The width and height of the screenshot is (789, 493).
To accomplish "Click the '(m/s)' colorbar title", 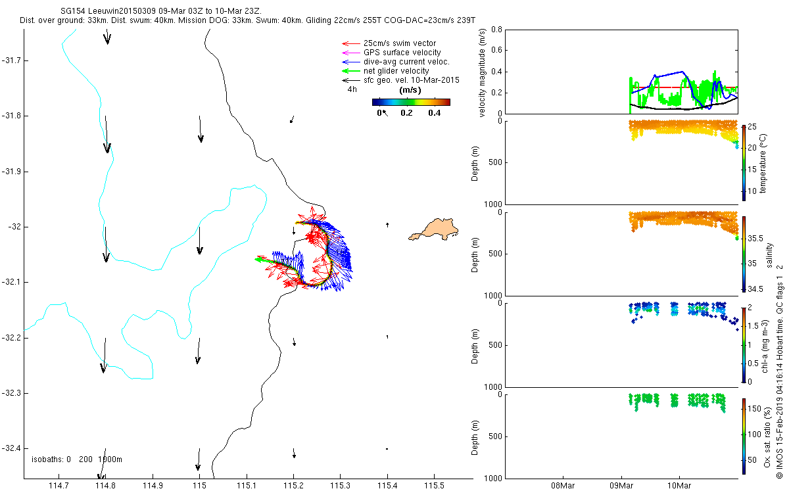I will [410, 90].
